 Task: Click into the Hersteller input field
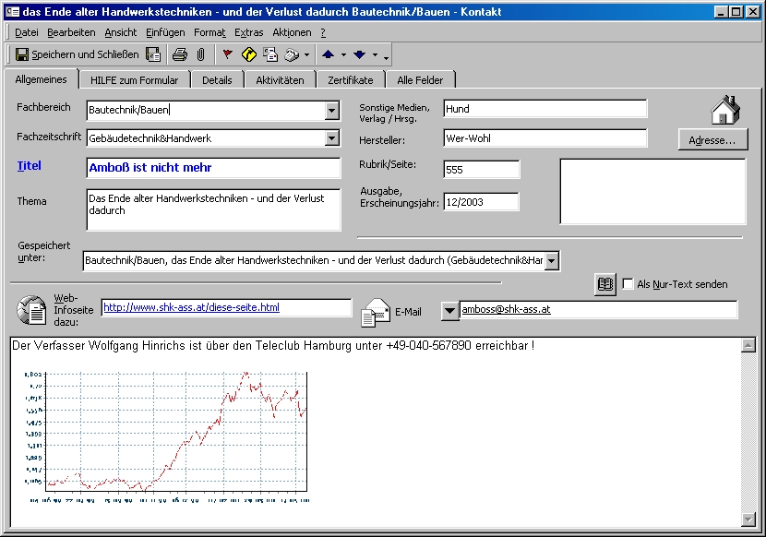(x=545, y=138)
